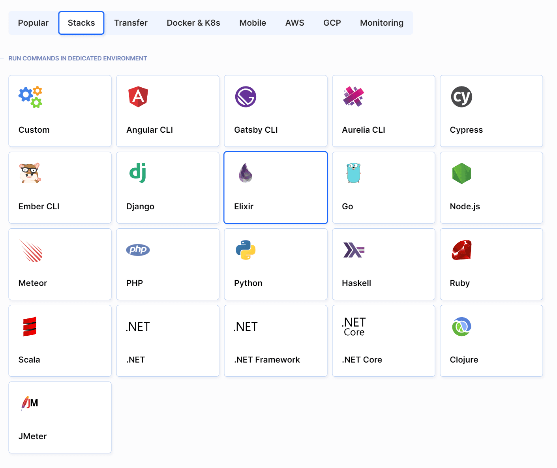557x468 pixels.
Task: Click the Custom gears icon
Action: coord(30,97)
